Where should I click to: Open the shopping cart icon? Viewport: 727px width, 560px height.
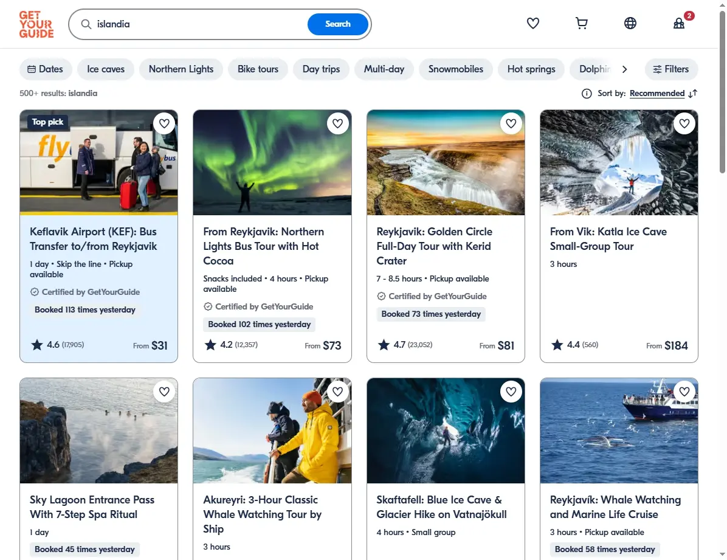[581, 23]
